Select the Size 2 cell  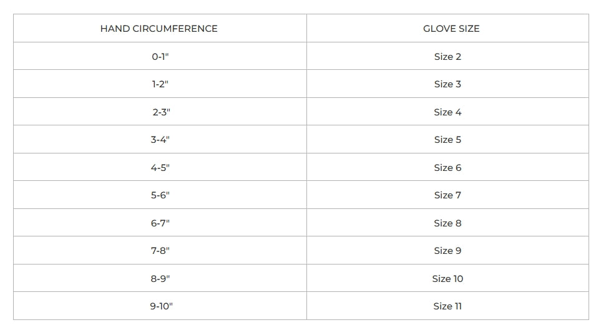447,57
